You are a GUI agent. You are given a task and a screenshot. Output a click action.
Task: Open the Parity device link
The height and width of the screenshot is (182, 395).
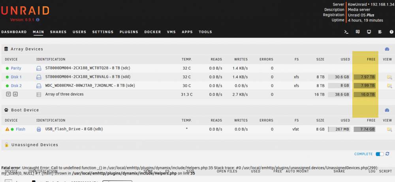tap(16, 68)
